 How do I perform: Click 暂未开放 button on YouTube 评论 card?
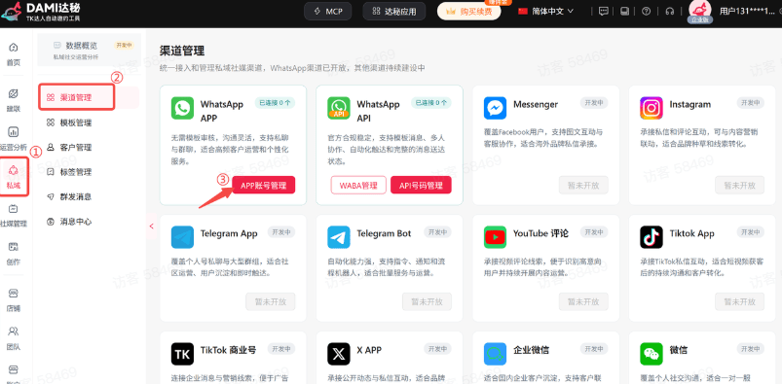coord(583,301)
